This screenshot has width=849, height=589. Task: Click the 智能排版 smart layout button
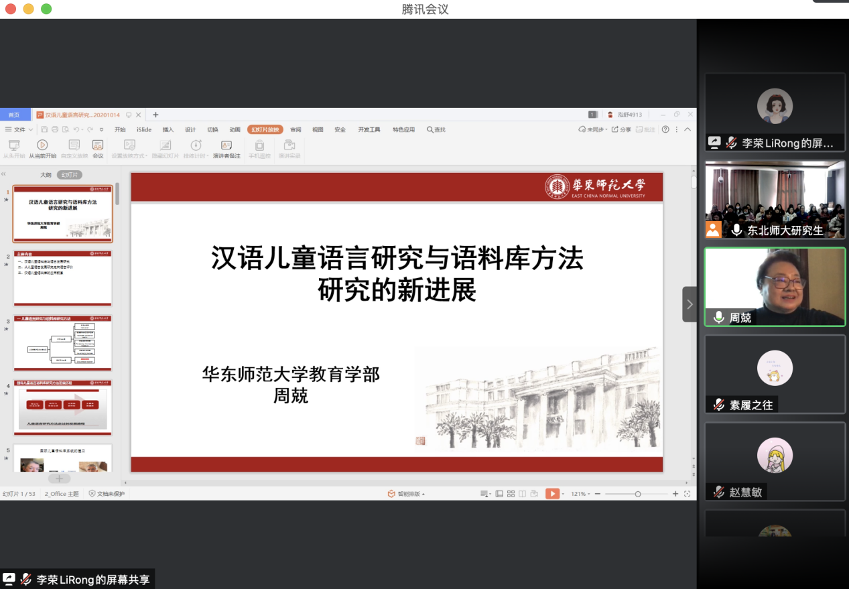click(406, 494)
